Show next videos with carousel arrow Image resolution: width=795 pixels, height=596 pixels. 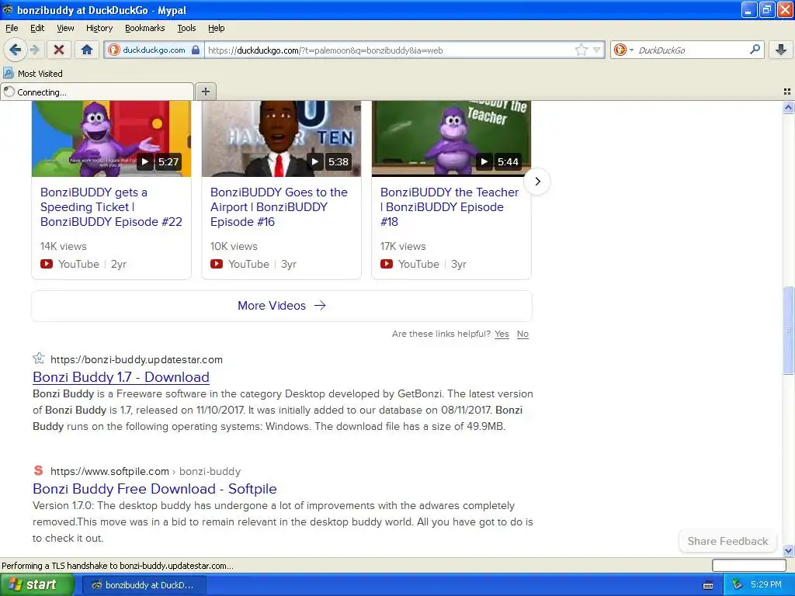[x=537, y=182]
